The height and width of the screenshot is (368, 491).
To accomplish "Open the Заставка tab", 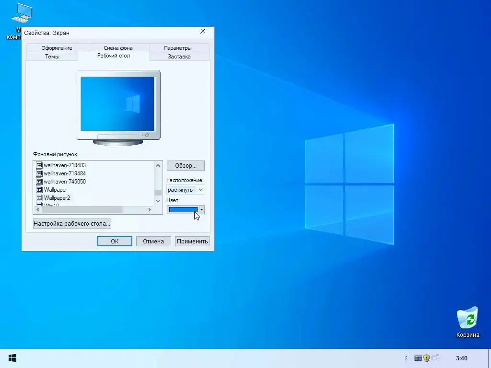I will (x=179, y=57).
